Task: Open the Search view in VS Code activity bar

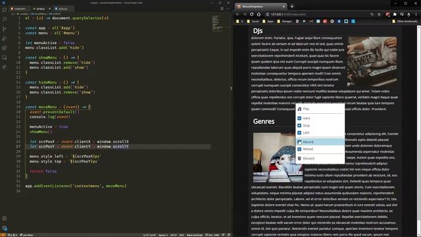Action: point(5,19)
